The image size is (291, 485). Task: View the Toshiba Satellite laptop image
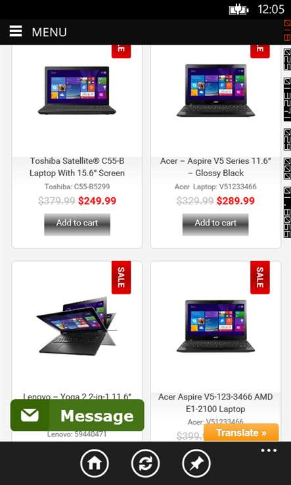(x=77, y=90)
